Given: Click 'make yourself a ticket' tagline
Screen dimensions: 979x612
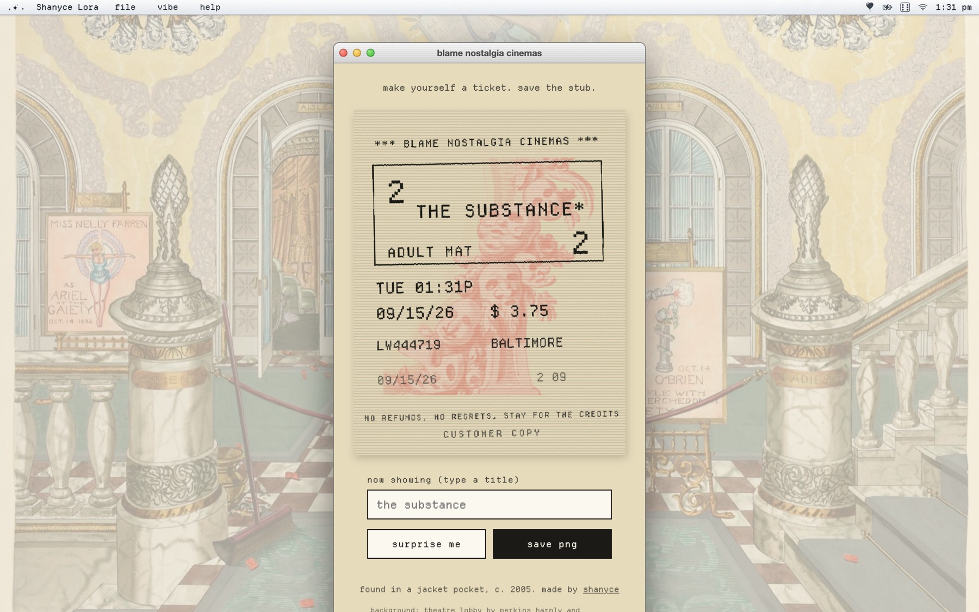Looking at the screenshot, I should [x=489, y=88].
